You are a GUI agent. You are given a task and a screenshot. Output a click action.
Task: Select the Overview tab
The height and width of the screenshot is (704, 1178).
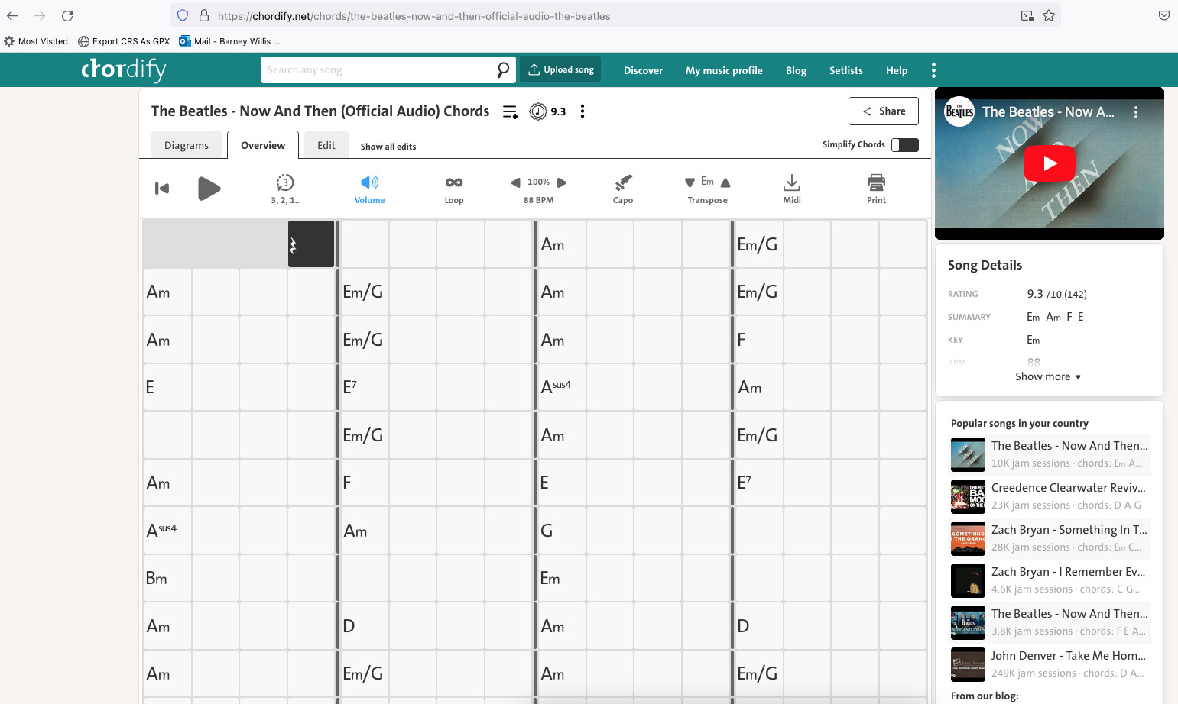(263, 145)
